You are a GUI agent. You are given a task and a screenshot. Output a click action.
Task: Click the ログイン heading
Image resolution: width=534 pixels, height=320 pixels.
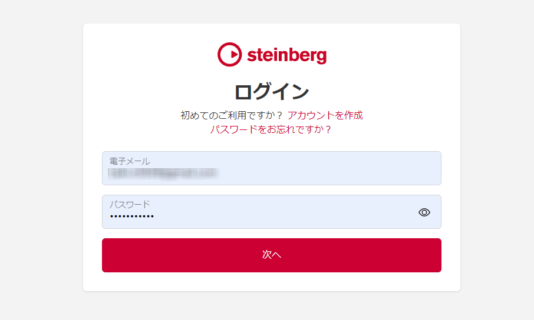pyautogui.click(x=271, y=92)
